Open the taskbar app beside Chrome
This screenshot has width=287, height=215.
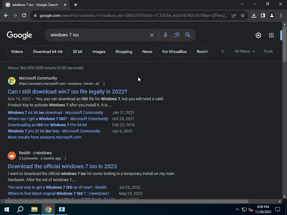point(62,209)
